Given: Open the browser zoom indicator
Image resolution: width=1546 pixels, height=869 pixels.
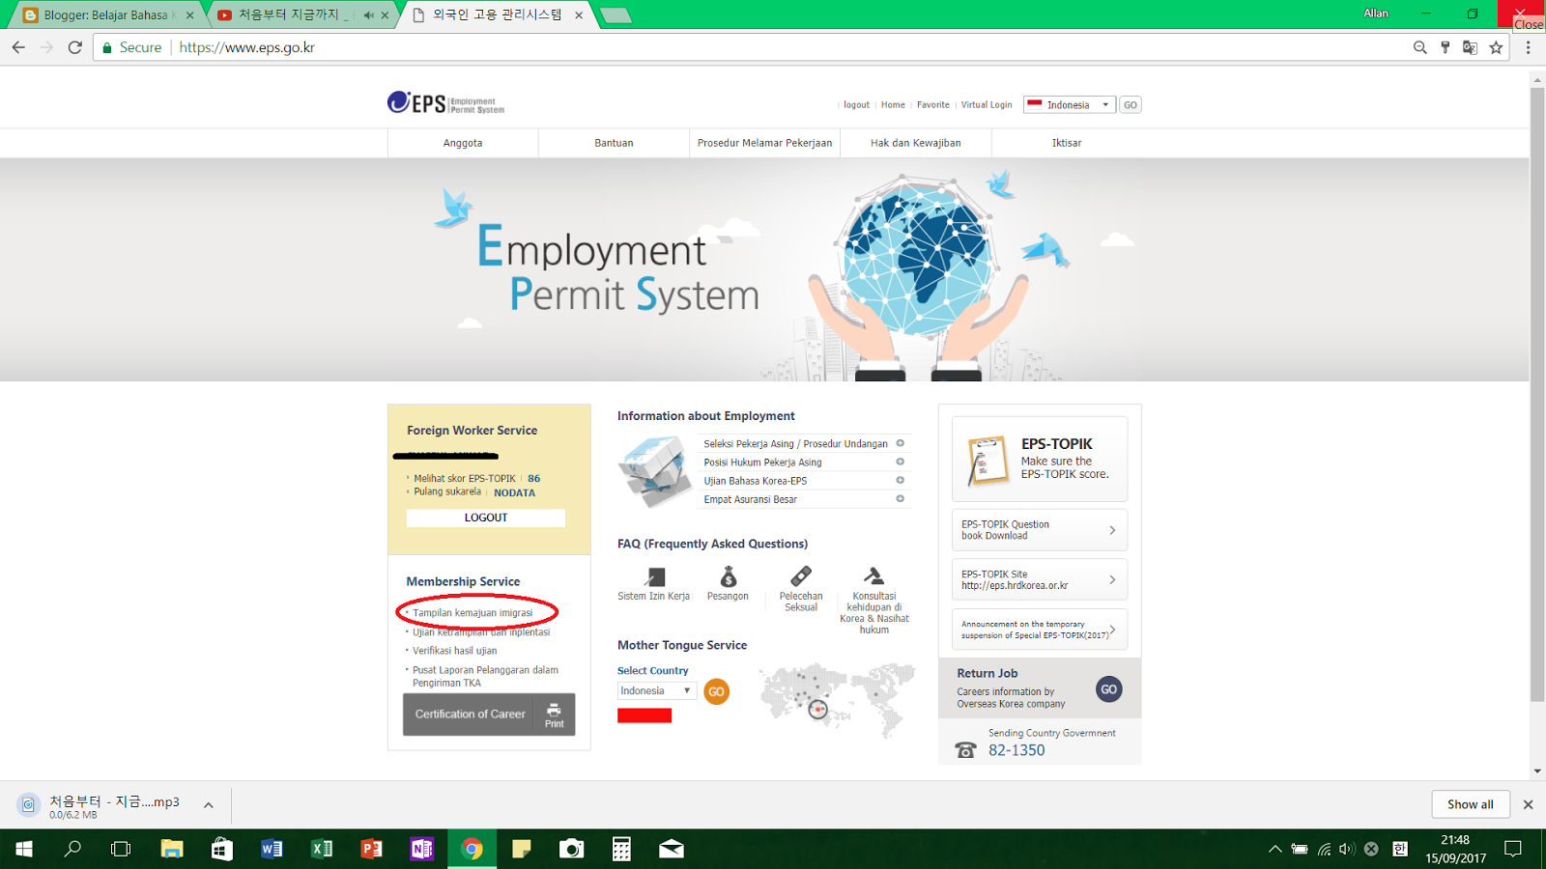Looking at the screenshot, I should pos(1419,47).
